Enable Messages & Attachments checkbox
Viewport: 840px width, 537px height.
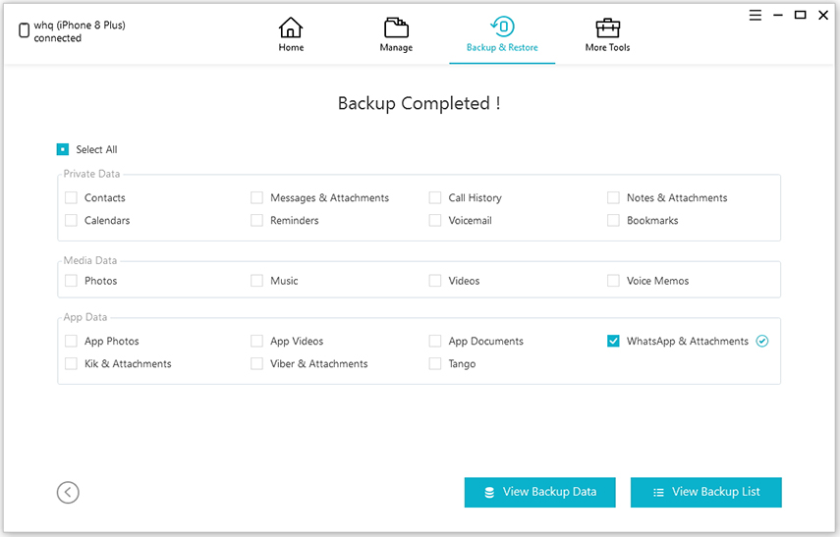(256, 197)
